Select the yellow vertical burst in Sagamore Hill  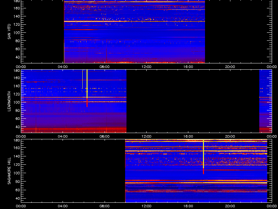point(203,154)
